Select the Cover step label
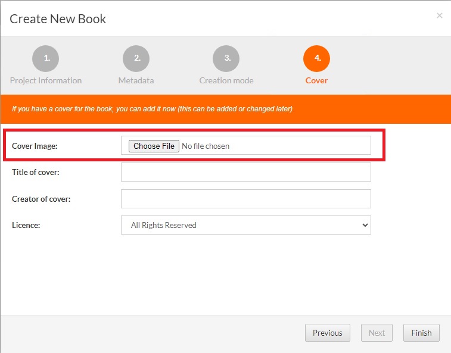451x353 pixels. click(x=316, y=80)
